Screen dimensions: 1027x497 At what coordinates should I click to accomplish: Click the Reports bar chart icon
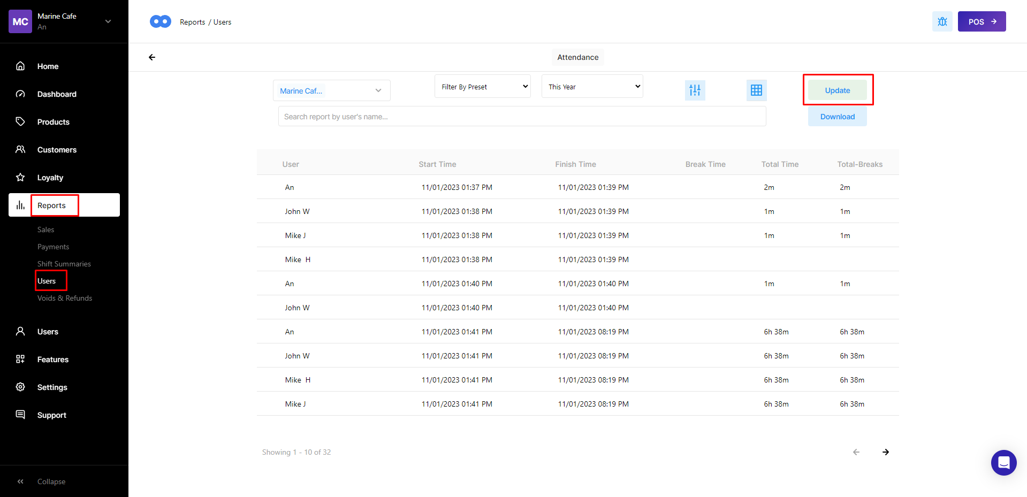[20, 205]
